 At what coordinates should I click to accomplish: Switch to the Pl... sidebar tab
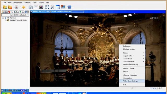coord(27,12)
